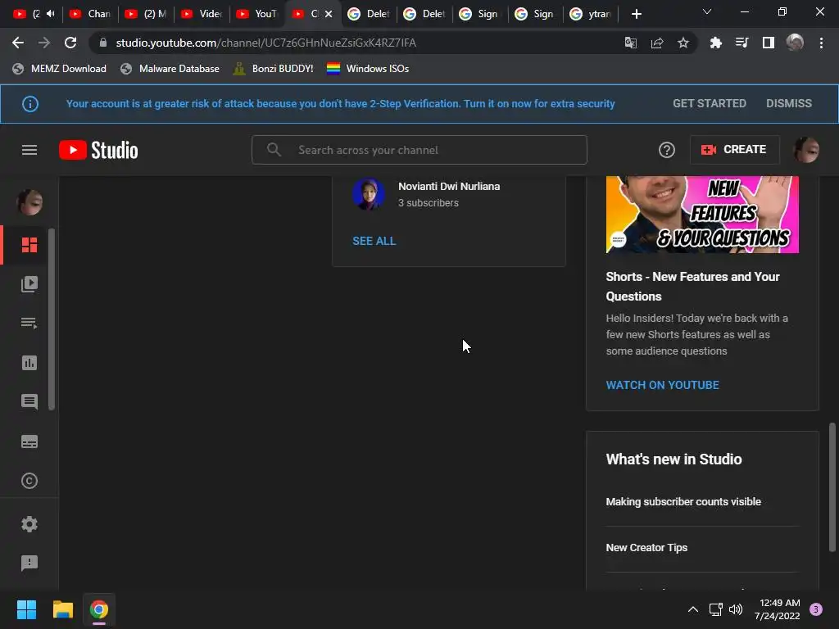839x629 pixels.
Task: Show hidden tray icons chevron
Action: (x=693, y=609)
